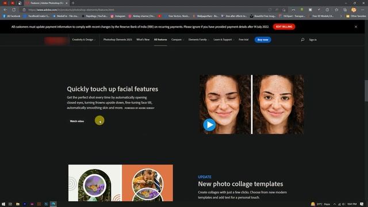Open the Instagram bookmark
This screenshot has height=207, width=368.
(x=118, y=16)
